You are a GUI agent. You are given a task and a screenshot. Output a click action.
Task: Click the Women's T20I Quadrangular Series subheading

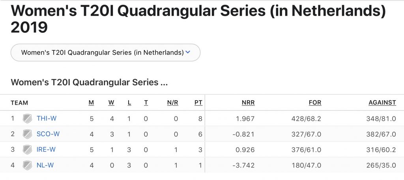click(90, 82)
